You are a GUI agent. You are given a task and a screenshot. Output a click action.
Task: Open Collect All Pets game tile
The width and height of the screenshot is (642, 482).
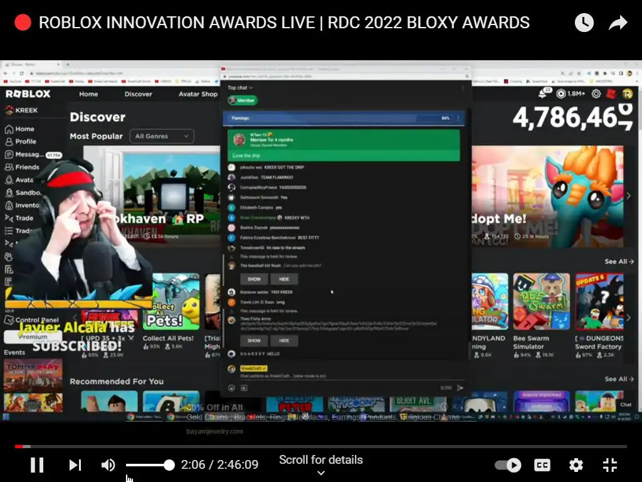(x=171, y=313)
